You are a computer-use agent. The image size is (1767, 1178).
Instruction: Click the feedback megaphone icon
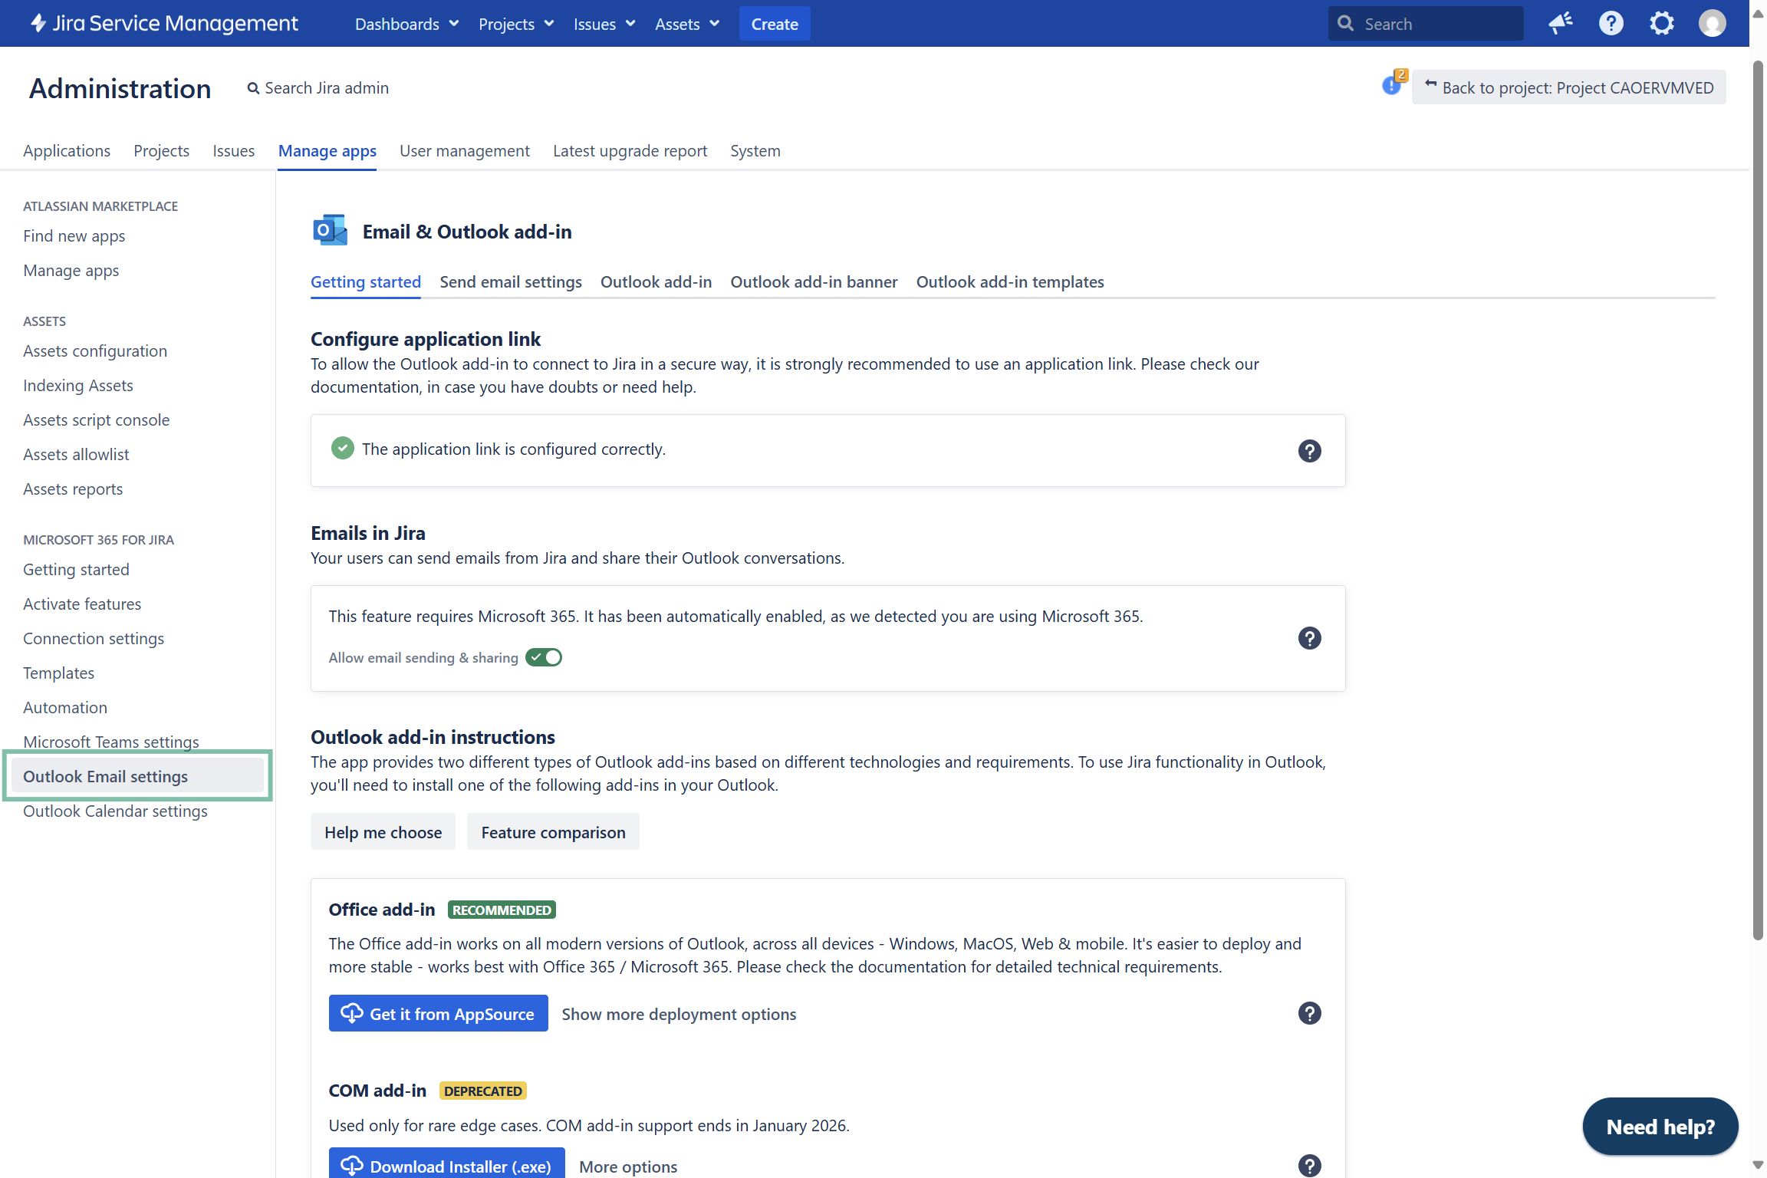1560,24
